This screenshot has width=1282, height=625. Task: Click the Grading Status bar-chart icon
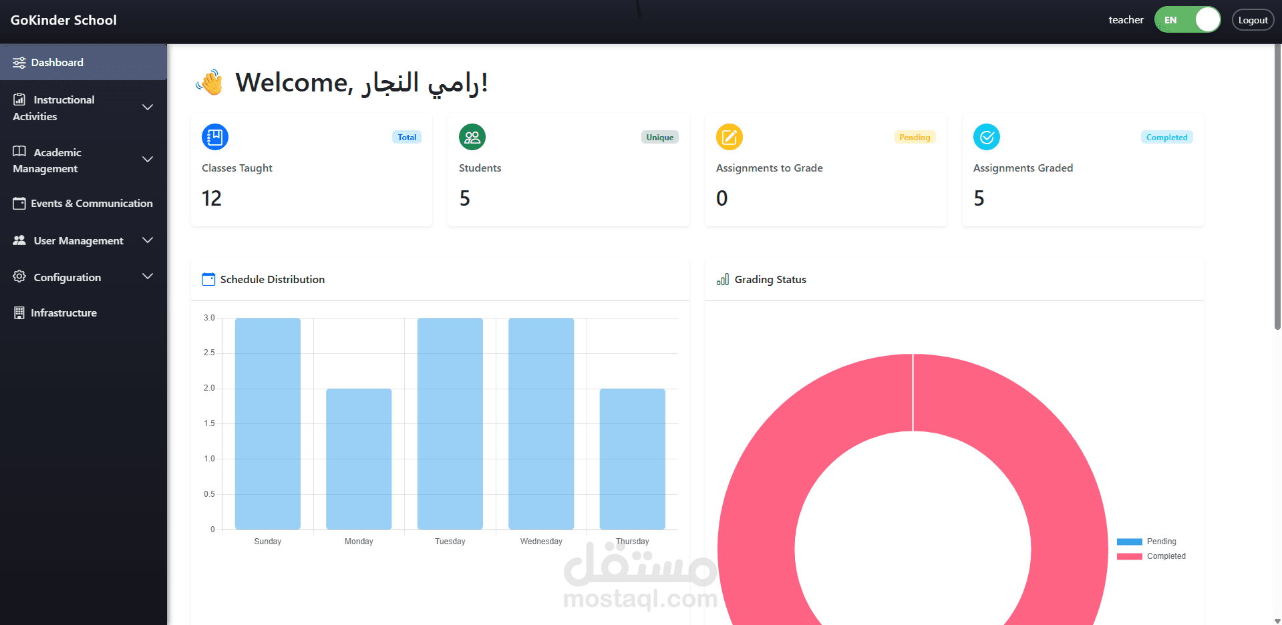[x=723, y=279]
